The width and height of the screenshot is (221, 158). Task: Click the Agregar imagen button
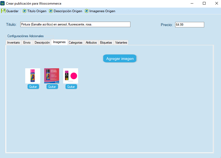click(120, 59)
